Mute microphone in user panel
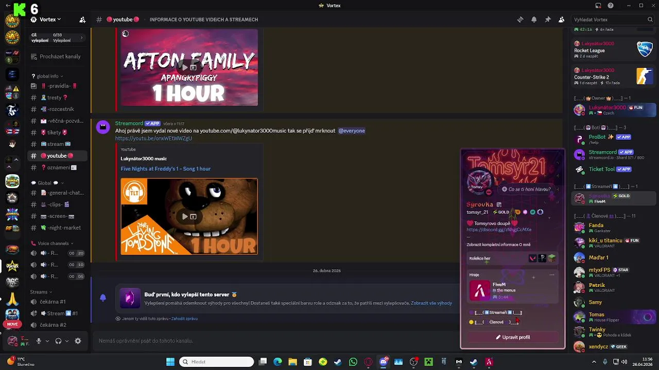The height and width of the screenshot is (370, 659). (x=39, y=341)
